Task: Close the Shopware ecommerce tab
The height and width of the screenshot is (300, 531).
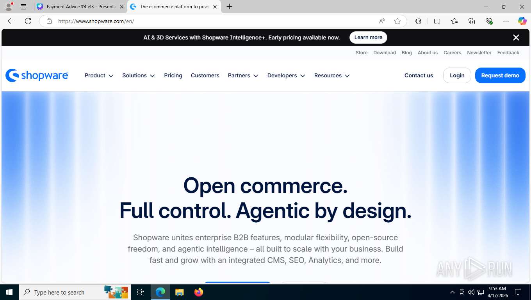Action: 215,7
